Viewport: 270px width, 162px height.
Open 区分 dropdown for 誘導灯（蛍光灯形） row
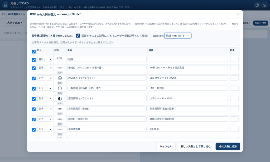tap(45, 119)
